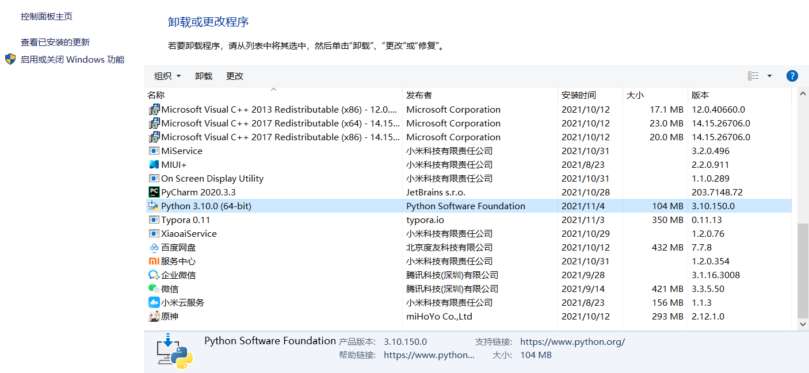Select the 企业微信 name text
Image resolution: width=809 pixels, height=373 pixels.
click(x=178, y=275)
